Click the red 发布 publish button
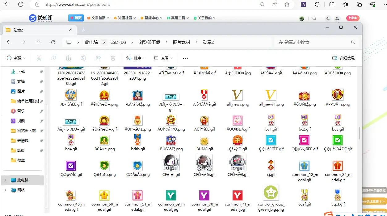Image resolution: width=387 pixels, height=216 pixels. click(x=352, y=18)
